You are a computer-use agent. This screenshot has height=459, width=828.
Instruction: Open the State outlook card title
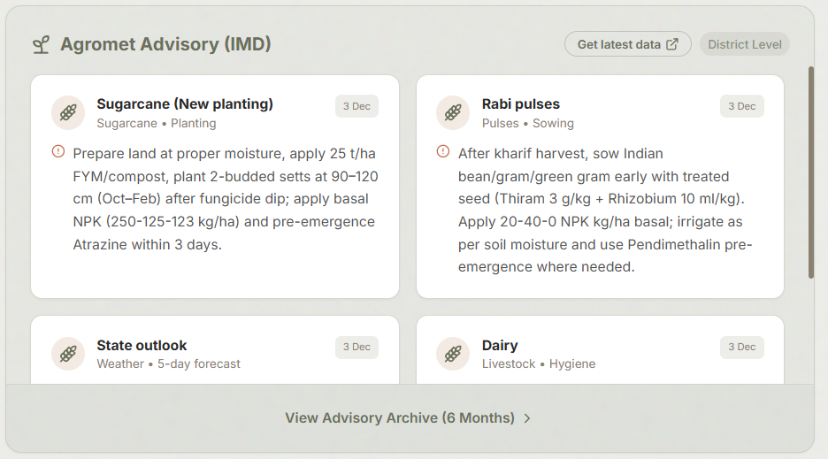pyautogui.click(x=142, y=346)
